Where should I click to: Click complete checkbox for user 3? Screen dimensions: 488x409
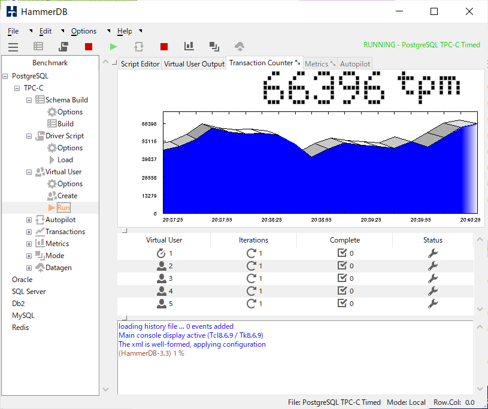[342, 278]
